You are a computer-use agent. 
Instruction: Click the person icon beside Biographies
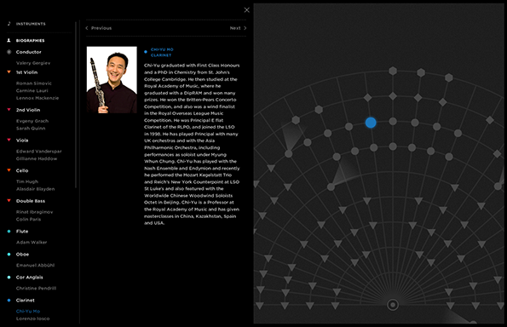pos(9,40)
